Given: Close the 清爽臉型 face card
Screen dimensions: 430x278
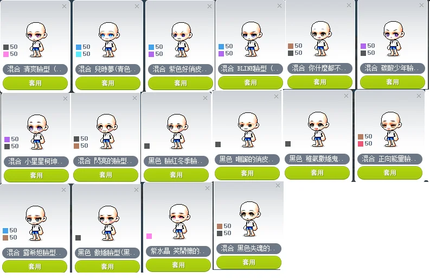Looking at the screenshot, I should click(64, 7).
